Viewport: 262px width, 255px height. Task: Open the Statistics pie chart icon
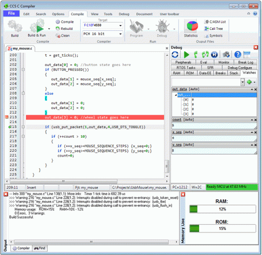192,26
